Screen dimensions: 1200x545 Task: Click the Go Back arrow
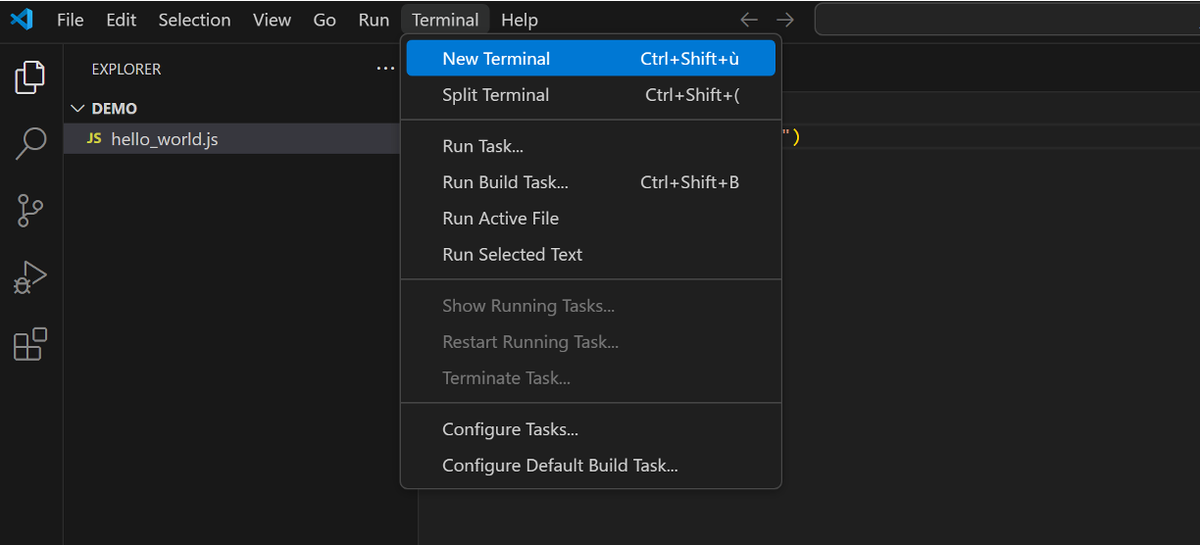[x=749, y=20]
